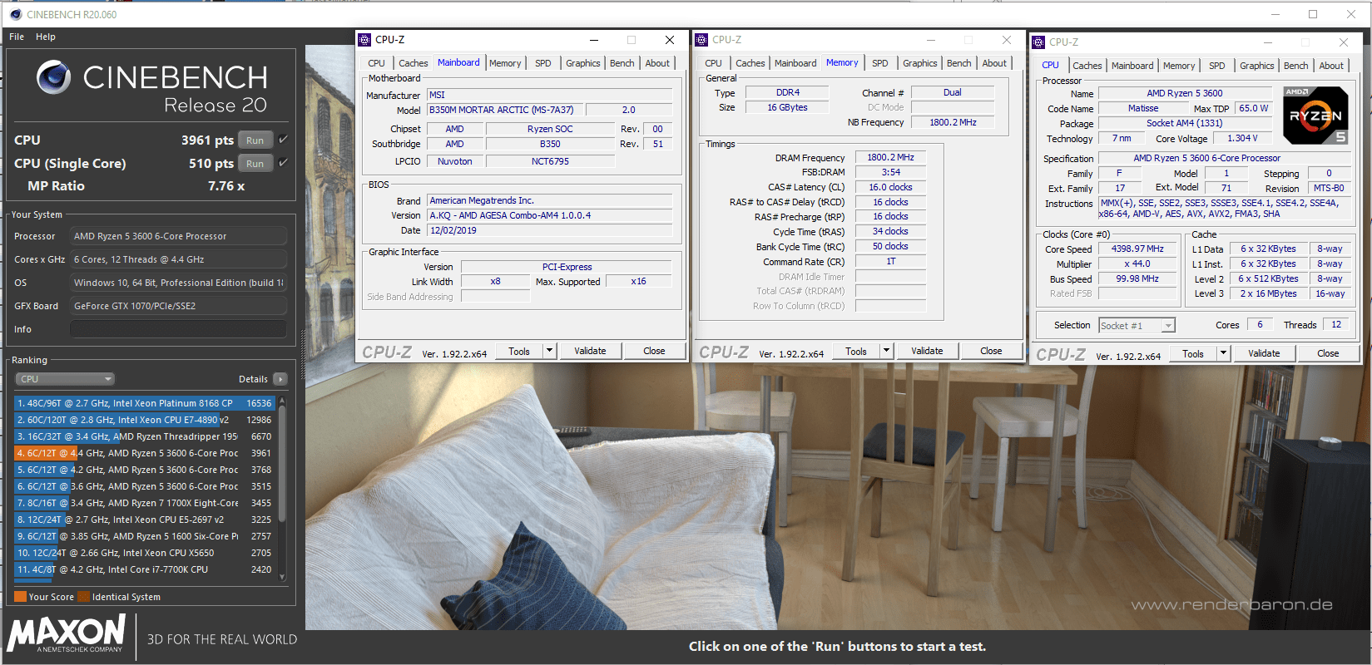Select ranking row Xeon Platinum 8168
The height and width of the screenshot is (665, 1372).
click(144, 403)
